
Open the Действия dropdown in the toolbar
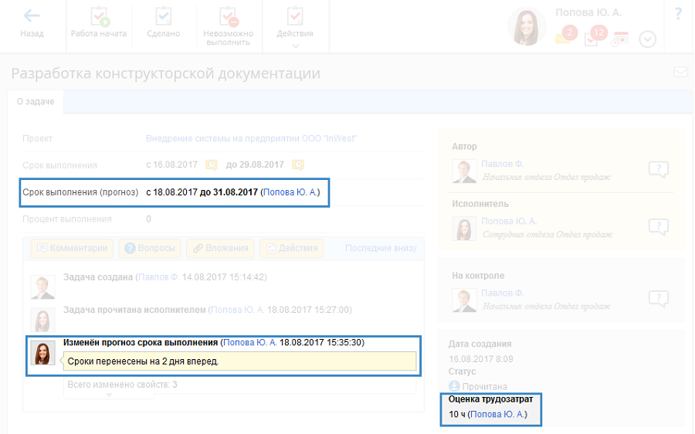tap(295, 25)
